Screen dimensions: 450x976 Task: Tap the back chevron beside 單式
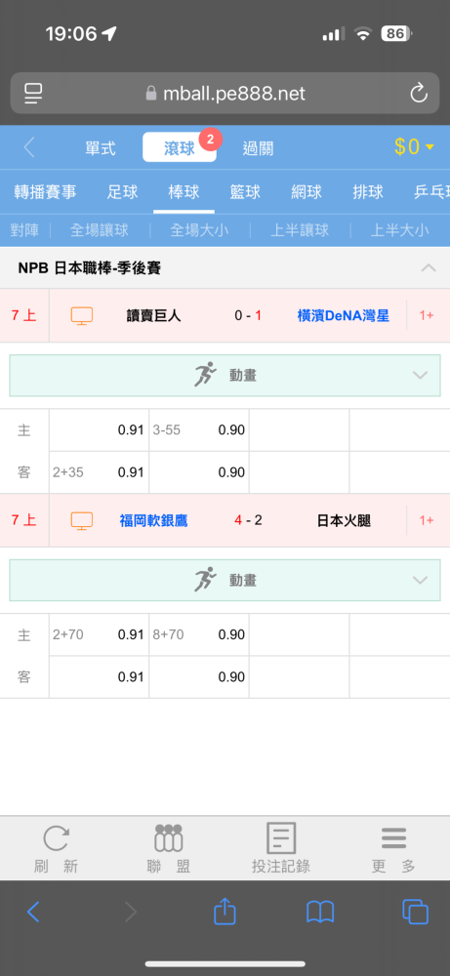(x=28, y=147)
